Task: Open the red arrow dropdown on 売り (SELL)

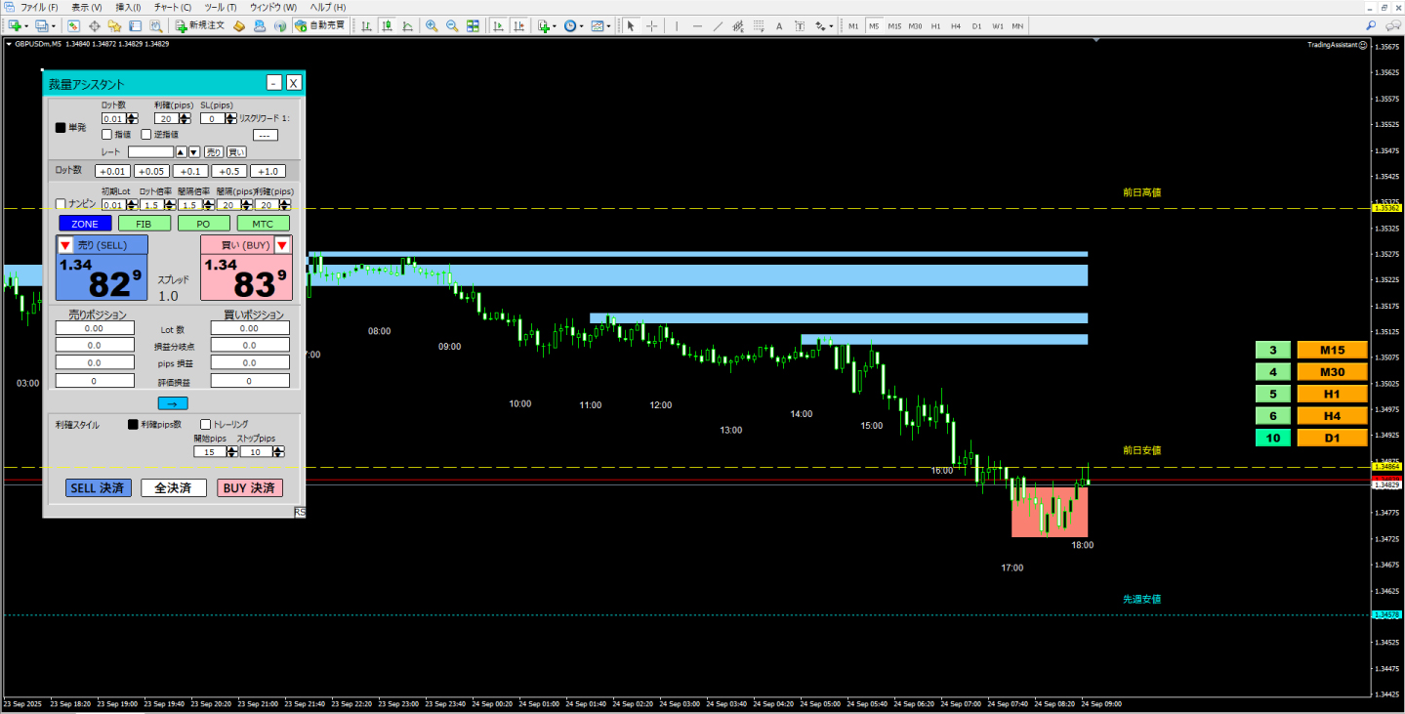Action: (x=65, y=245)
